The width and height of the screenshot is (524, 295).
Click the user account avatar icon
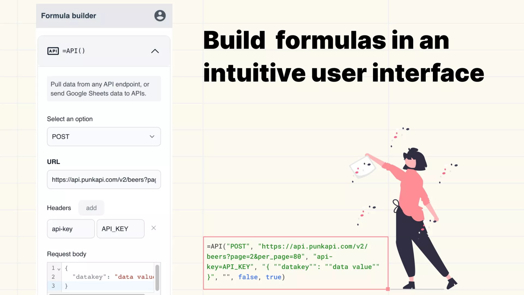[x=160, y=16]
